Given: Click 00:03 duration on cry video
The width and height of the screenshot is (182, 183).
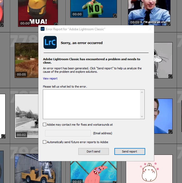Looking at the screenshot, I should point(135,22).
